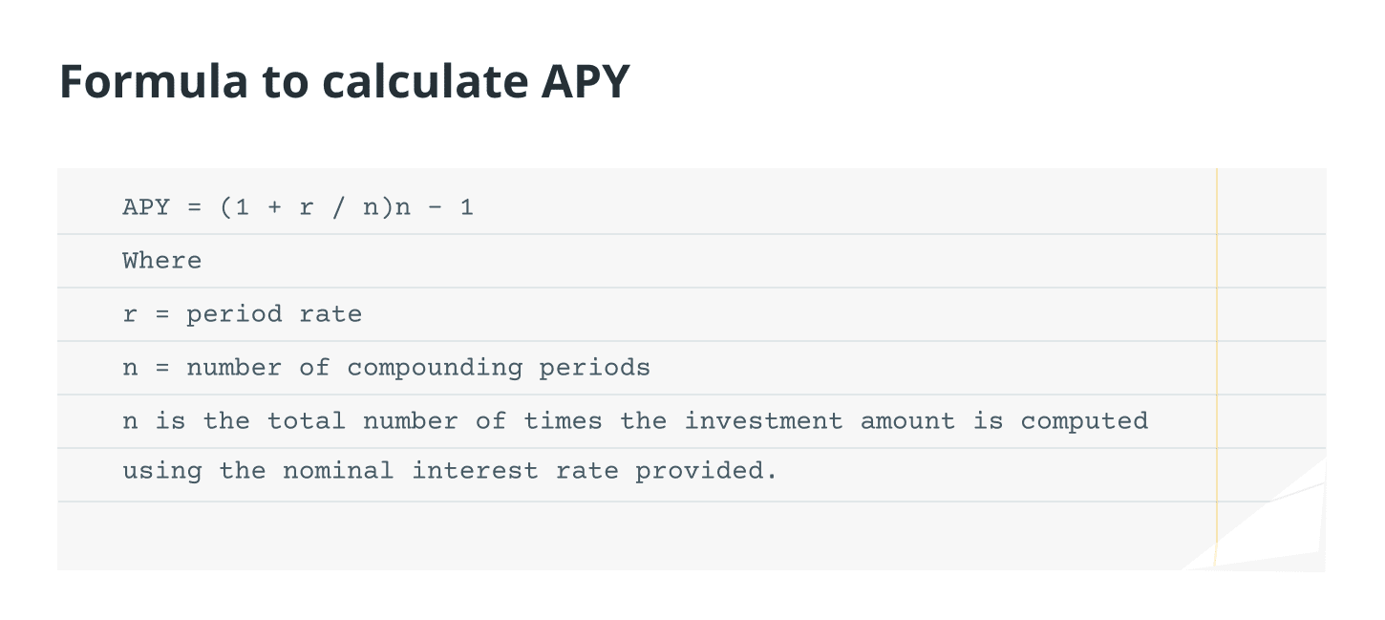1385x620 pixels.
Task: Click the word "calculate" in the heading
Action: click(x=424, y=81)
